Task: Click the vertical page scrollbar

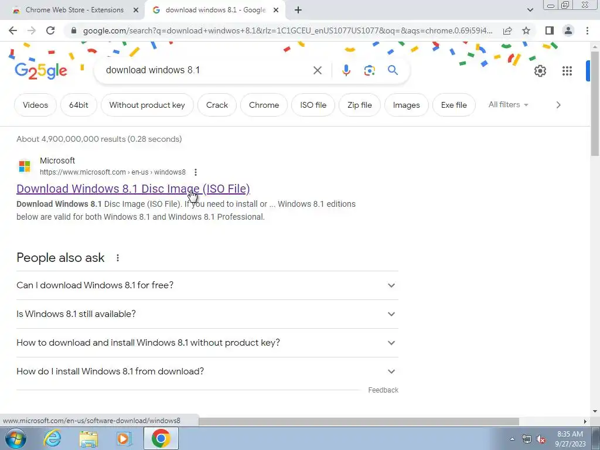Action: point(595,103)
